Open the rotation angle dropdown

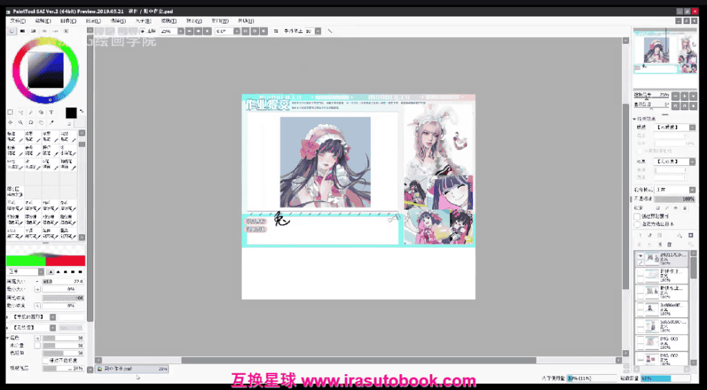coord(237,31)
